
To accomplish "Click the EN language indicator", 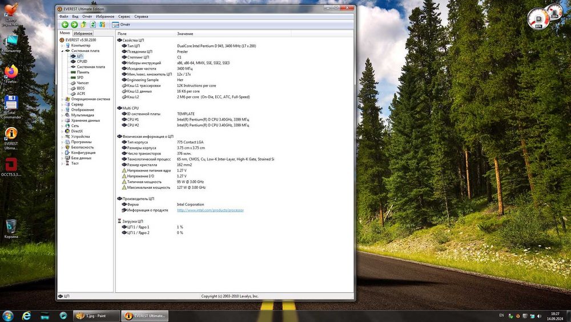I will point(501,316).
